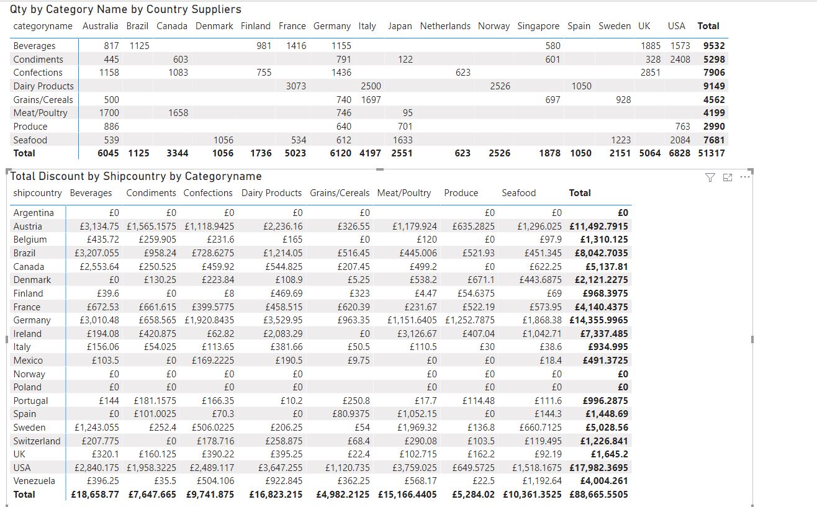Click the cell 3073 for Dairy Products France
Viewport: 817px width, 507px height.
point(296,86)
